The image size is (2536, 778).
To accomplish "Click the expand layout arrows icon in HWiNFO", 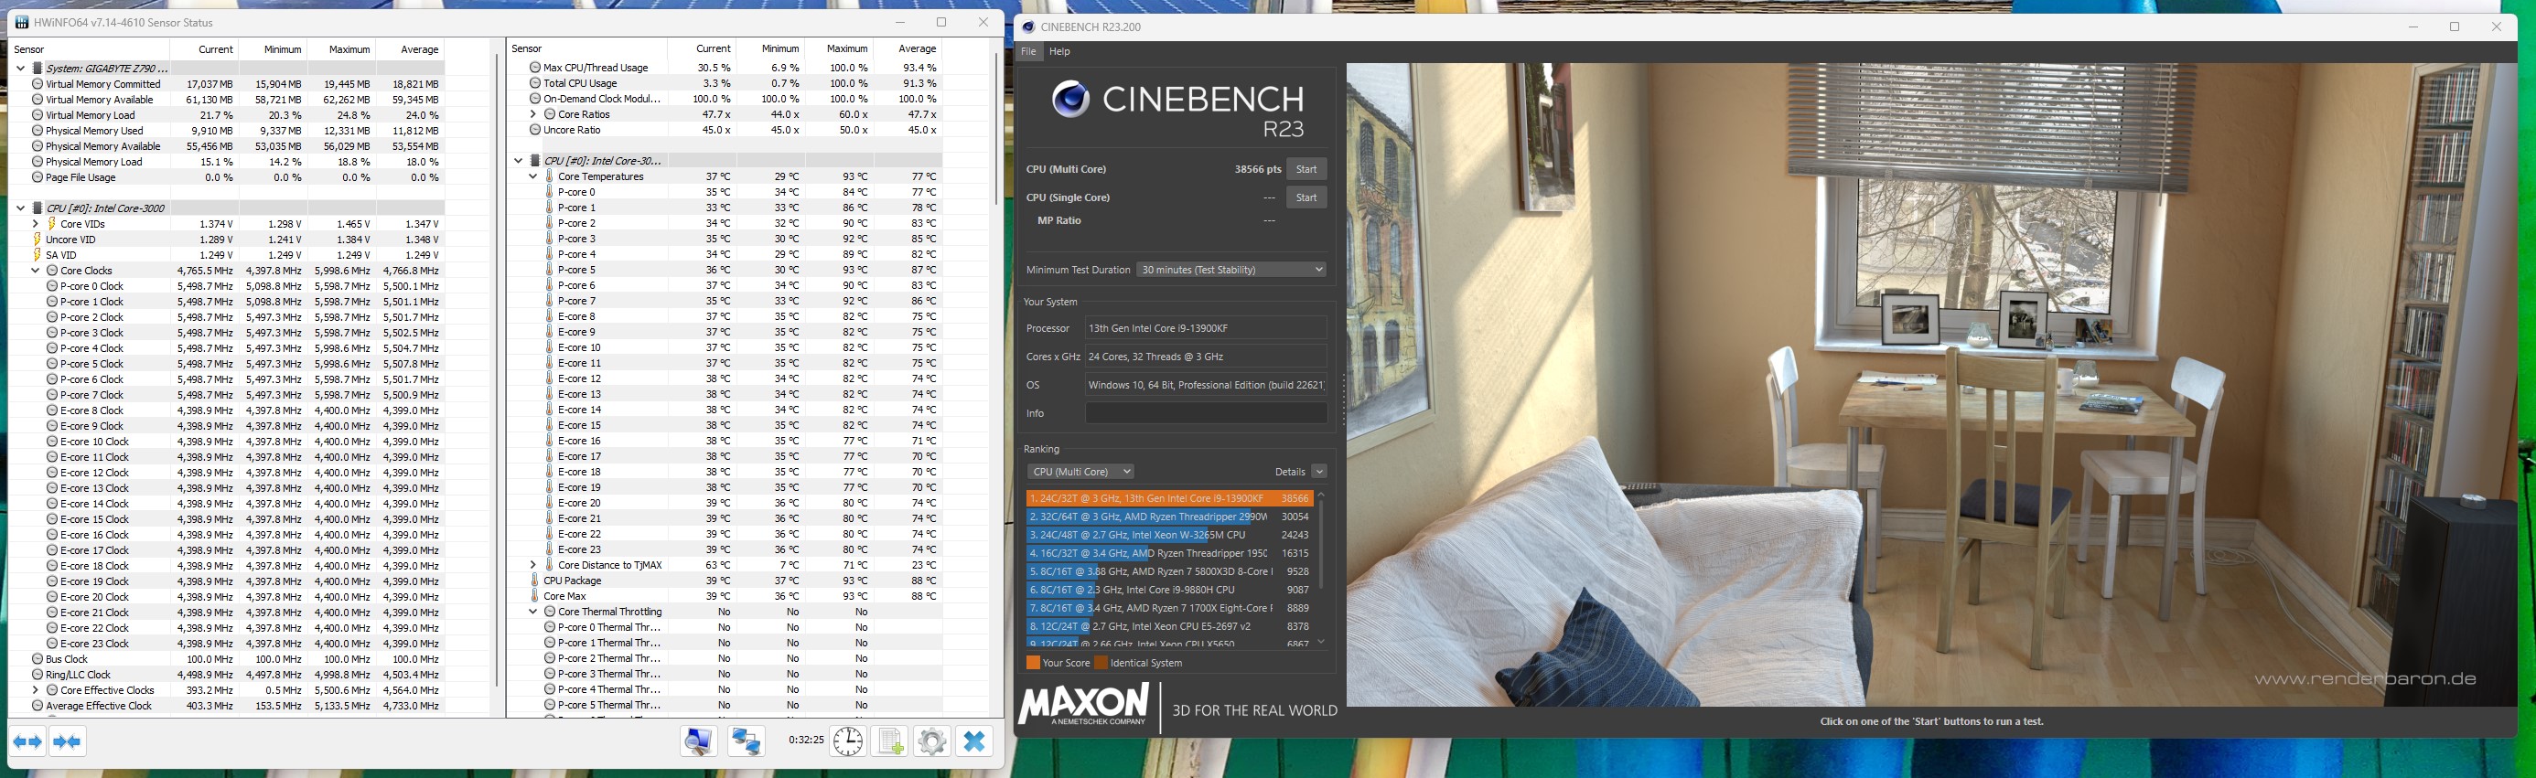I will coord(27,741).
